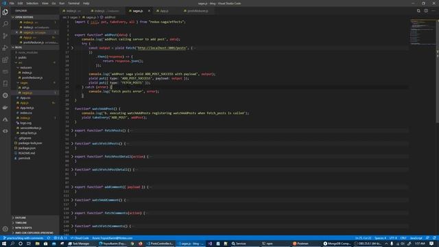This screenshot has width=439, height=247.
Task: Open Task View on the taskbar
Action: 29,244
